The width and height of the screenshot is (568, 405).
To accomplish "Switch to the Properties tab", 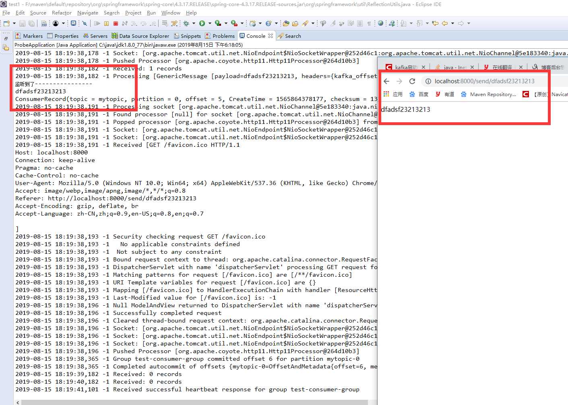I will click(63, 36).
